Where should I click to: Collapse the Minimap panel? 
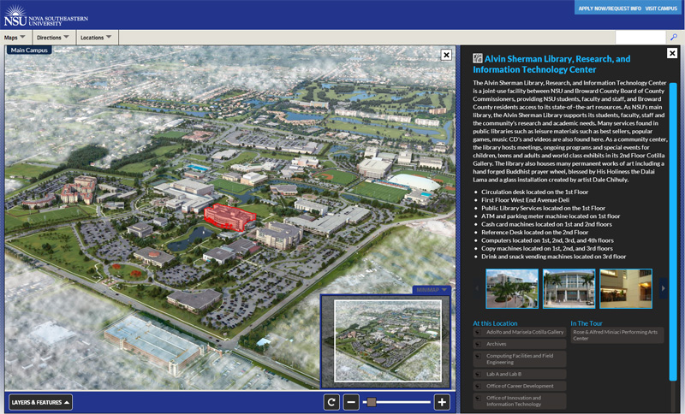[432, 290]
